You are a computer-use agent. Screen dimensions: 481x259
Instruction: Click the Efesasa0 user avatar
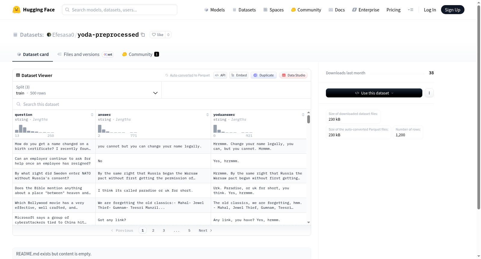[x=49, y=35]
